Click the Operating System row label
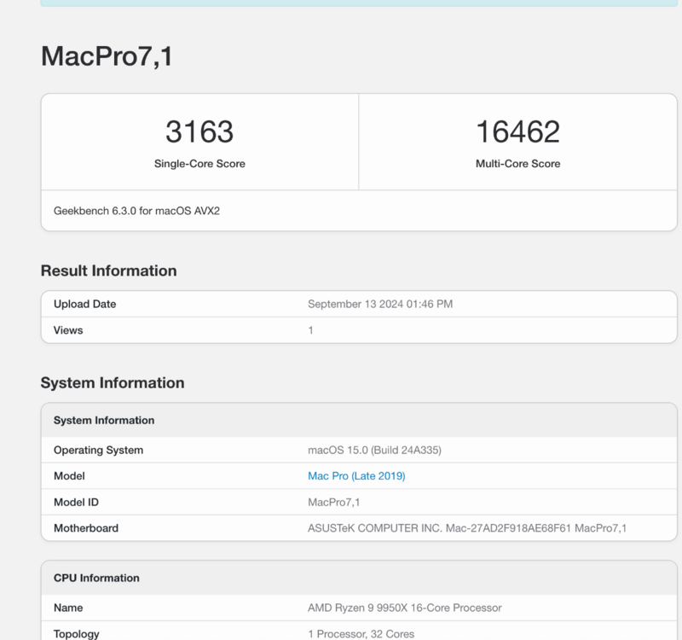 coord(98,450)
